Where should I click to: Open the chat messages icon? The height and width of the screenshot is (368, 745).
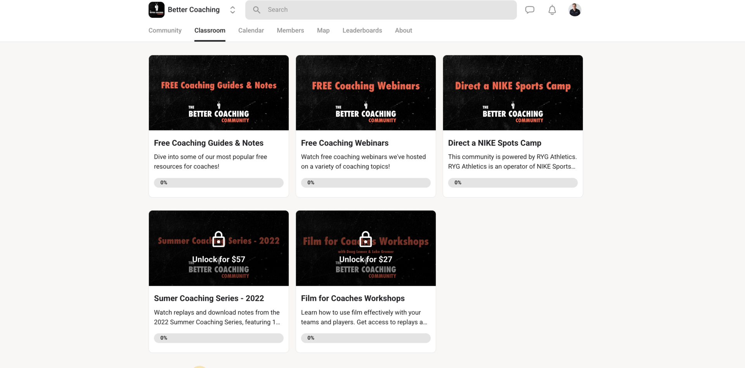click(x=530, y=10)
